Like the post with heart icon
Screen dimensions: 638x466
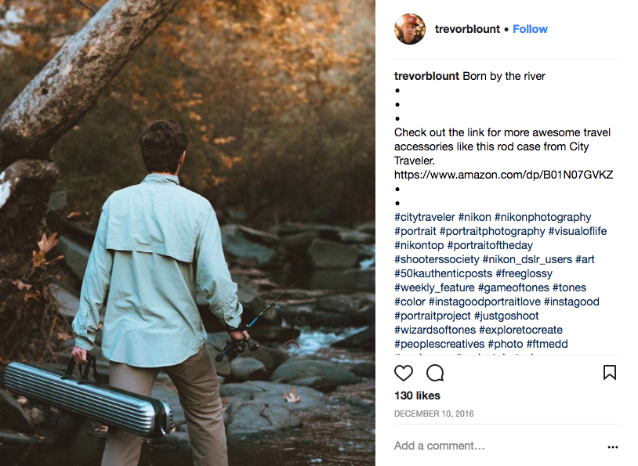click(404, 373)
